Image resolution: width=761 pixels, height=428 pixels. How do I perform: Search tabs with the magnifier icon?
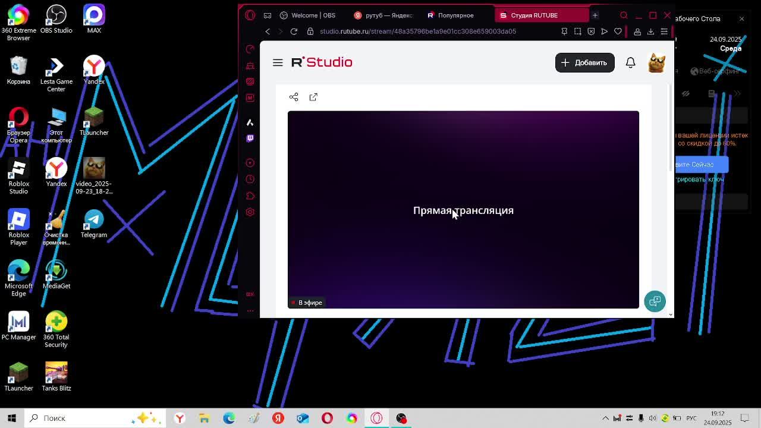[624, 15]
